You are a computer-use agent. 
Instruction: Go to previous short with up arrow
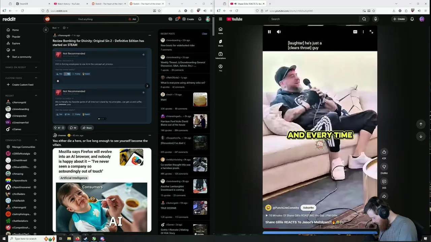[421, 124]
